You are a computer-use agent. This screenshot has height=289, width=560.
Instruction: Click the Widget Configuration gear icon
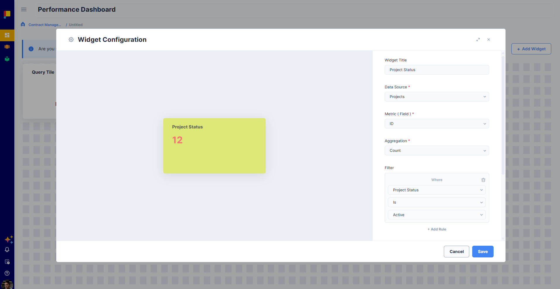tap(71, 39)
